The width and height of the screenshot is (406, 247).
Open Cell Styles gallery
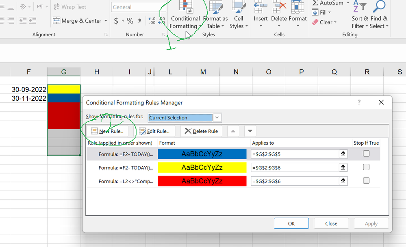[239, 15]
